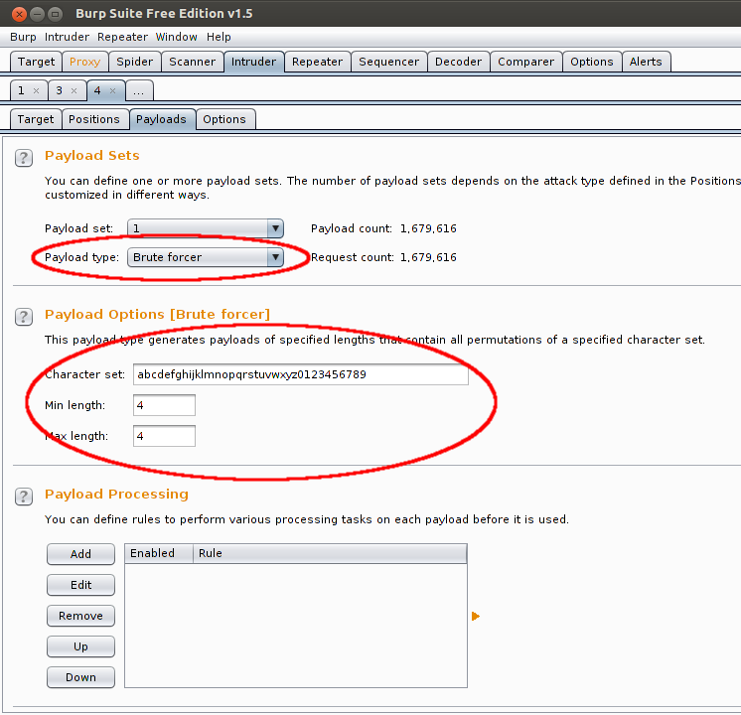Image resolution: width=741 pixels, height=715 pixels.
Task: Select the main Intruder tab
Action: click(253, 62)
